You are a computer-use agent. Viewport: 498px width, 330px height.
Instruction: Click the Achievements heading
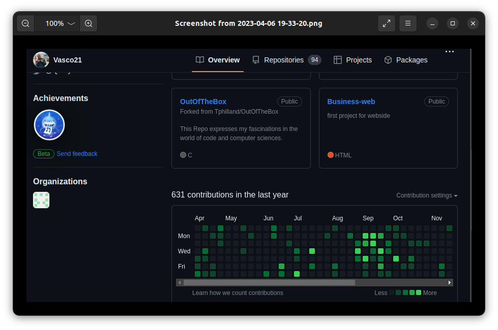(61, 98)
